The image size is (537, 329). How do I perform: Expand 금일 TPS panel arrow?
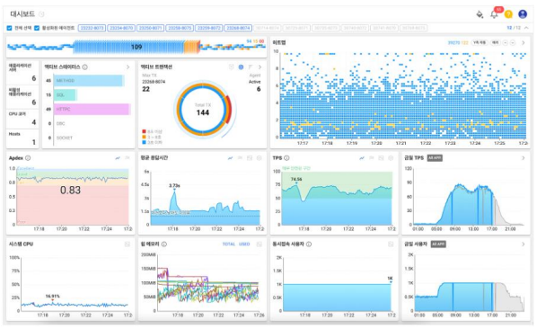pos(524,158)
